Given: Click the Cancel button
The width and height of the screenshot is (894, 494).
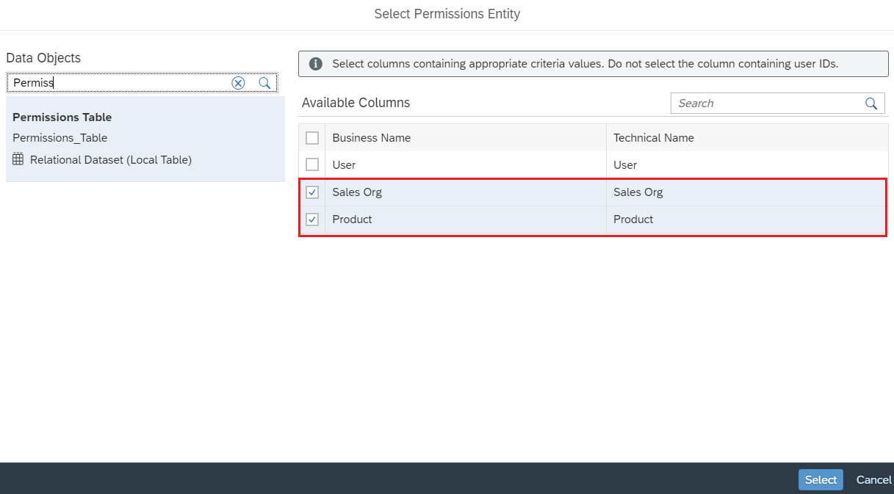Looking at the screenshot, I should [874, 480].
